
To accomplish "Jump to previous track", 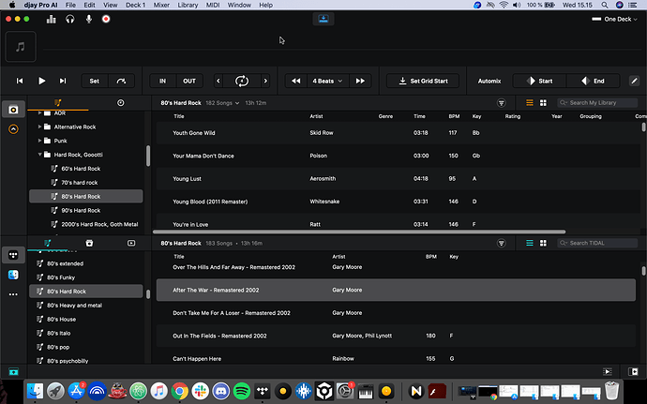I will click(20, 81).
